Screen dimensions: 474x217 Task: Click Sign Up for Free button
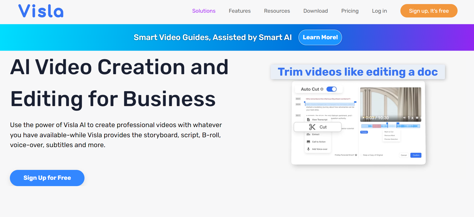(x=47, y=178)
